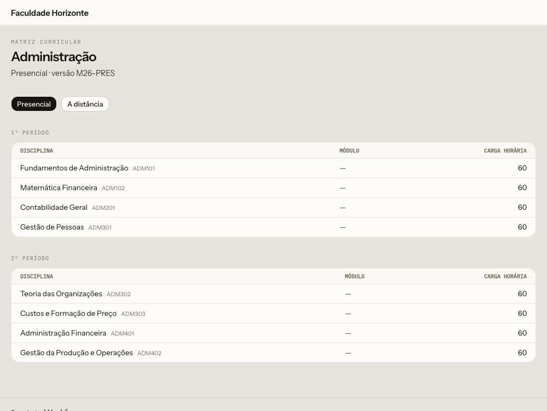Screen dimensions: 547x411
Task: Select the Presencial modality pill
Action: [x=34, y=104]
